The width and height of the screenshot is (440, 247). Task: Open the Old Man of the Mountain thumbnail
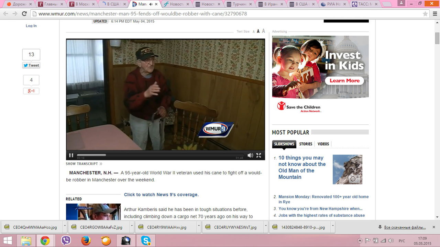click(x=347, y=169)
